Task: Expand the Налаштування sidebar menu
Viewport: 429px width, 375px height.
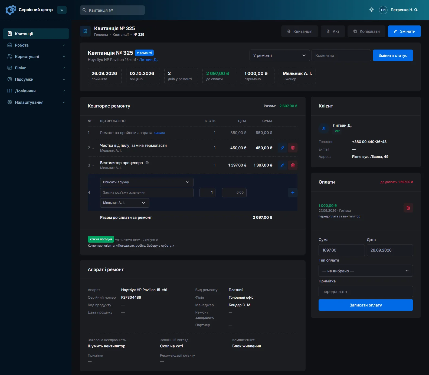Action: pos(36,102)
